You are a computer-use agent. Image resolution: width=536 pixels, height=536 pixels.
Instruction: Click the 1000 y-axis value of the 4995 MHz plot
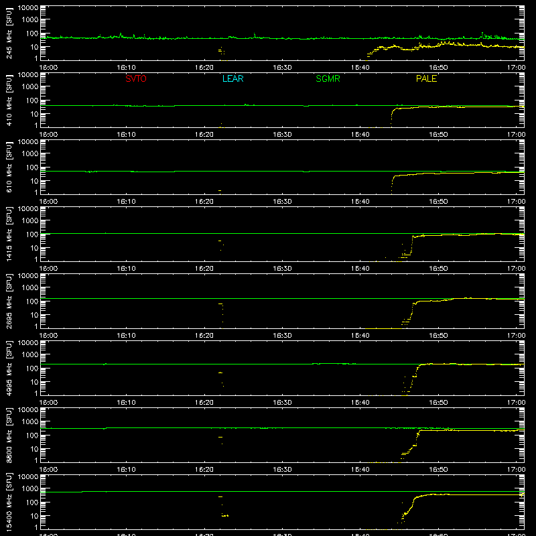(30, 355)
